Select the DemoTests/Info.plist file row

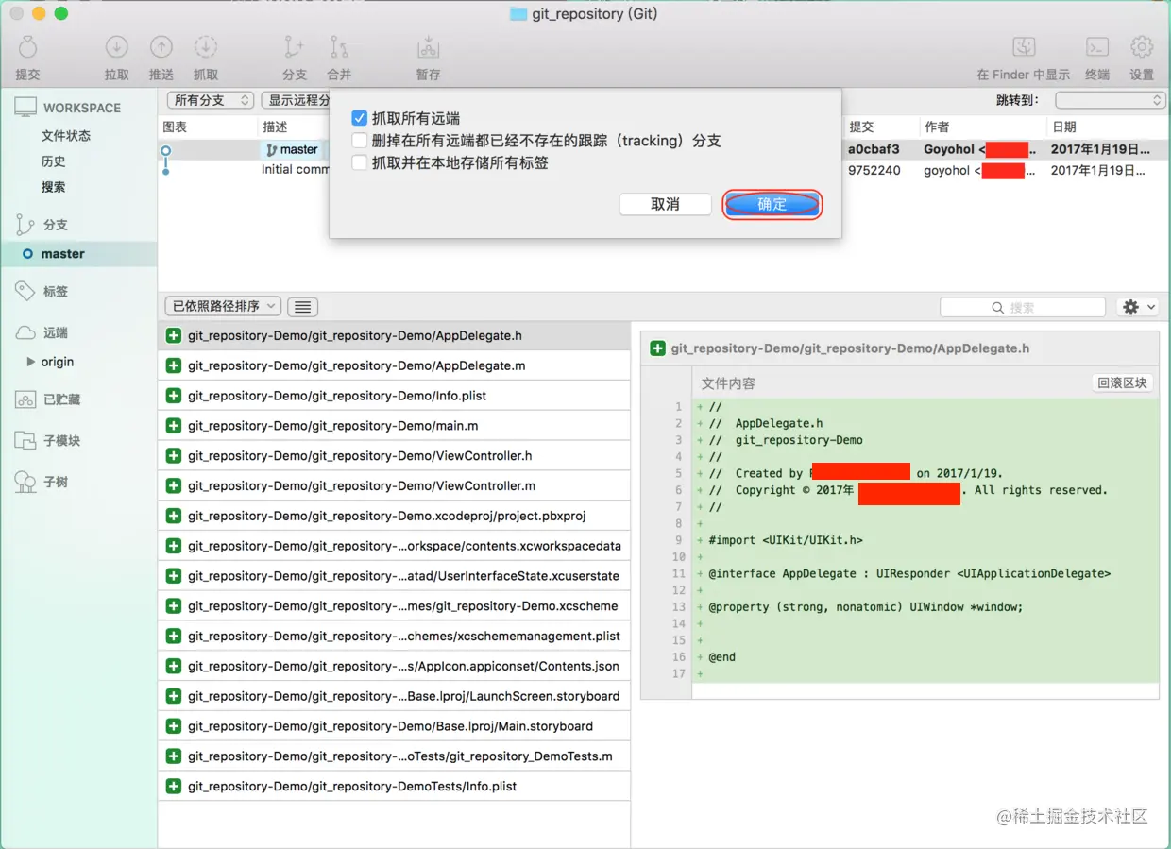pos(394,787)
